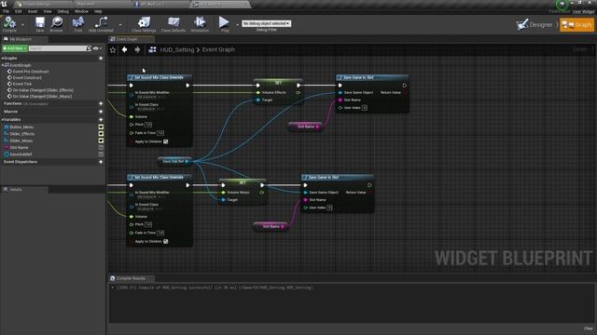Viewport: 597px width, 335px height.
Task: Open the File menu
Action: tap(7, 11)
